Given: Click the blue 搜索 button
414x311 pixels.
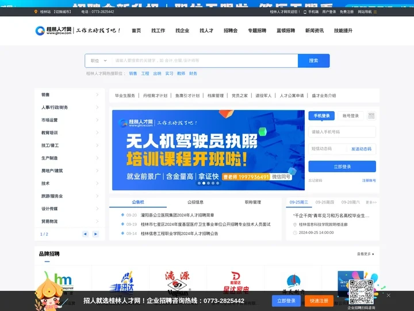Looking at the screenshot, I should (x=314, y=60).
